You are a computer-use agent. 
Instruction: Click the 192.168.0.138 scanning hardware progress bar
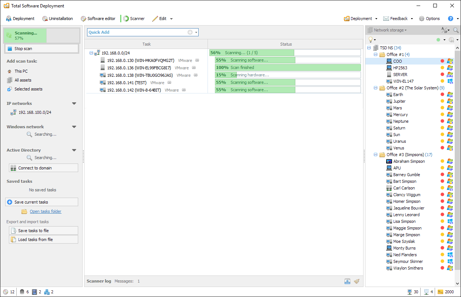pyautogui.click(x=288, y=75)
